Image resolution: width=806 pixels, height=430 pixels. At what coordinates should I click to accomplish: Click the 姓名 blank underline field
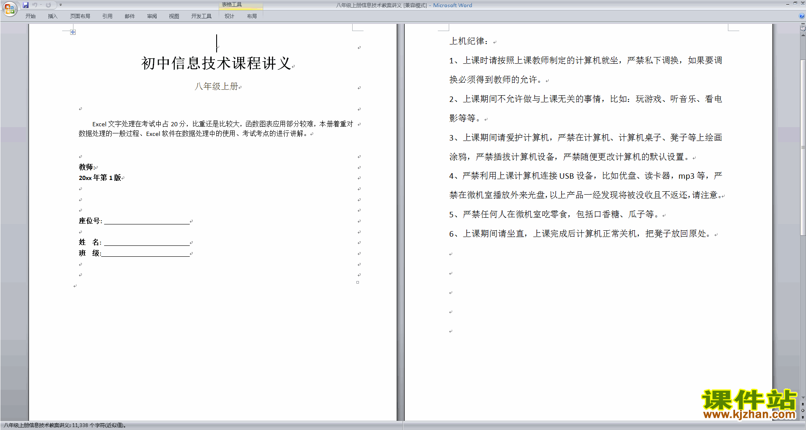[147, 242]
